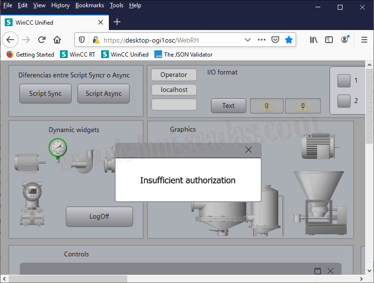Open a new browser tab
This screenshot has width=374, height=283.
(117, 22)
